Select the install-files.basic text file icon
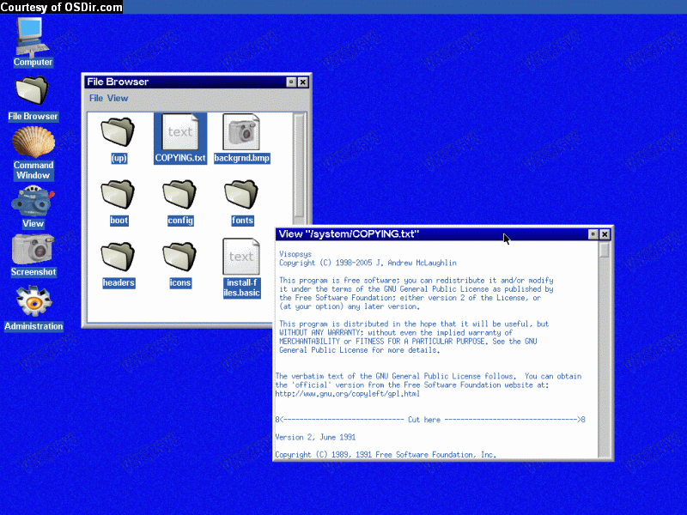Screen dimensions: 687x515 point(241,268)
